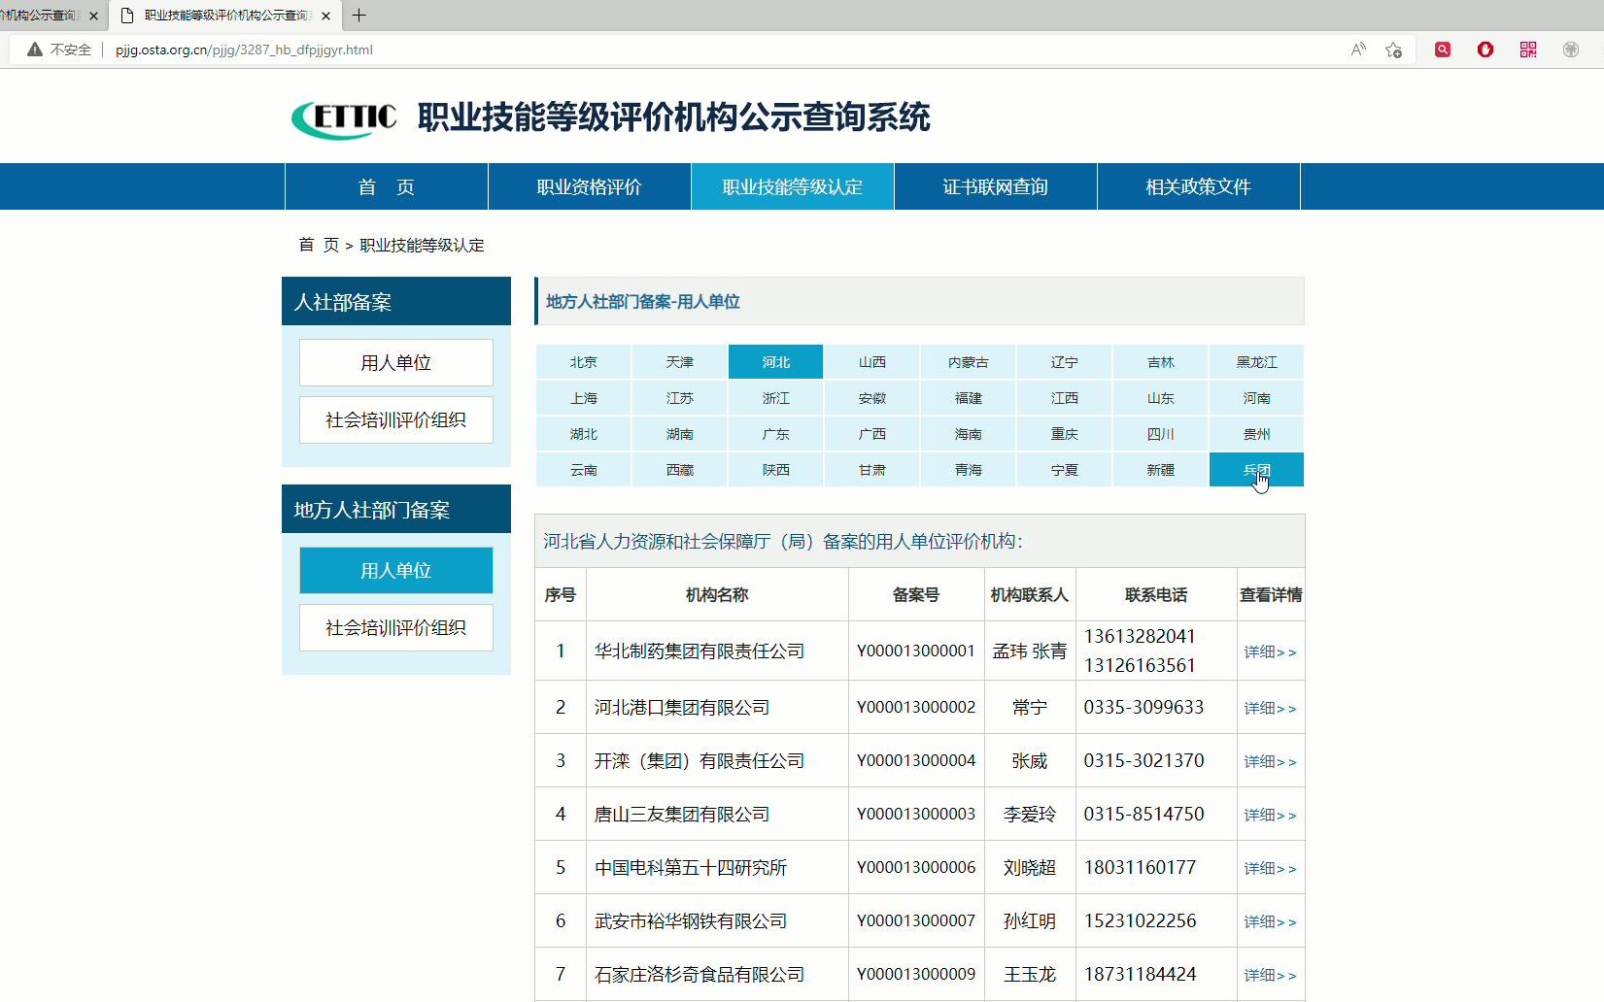Select 社会培训评价组织 under 地方人社部门备案

[x=396, y=627]
